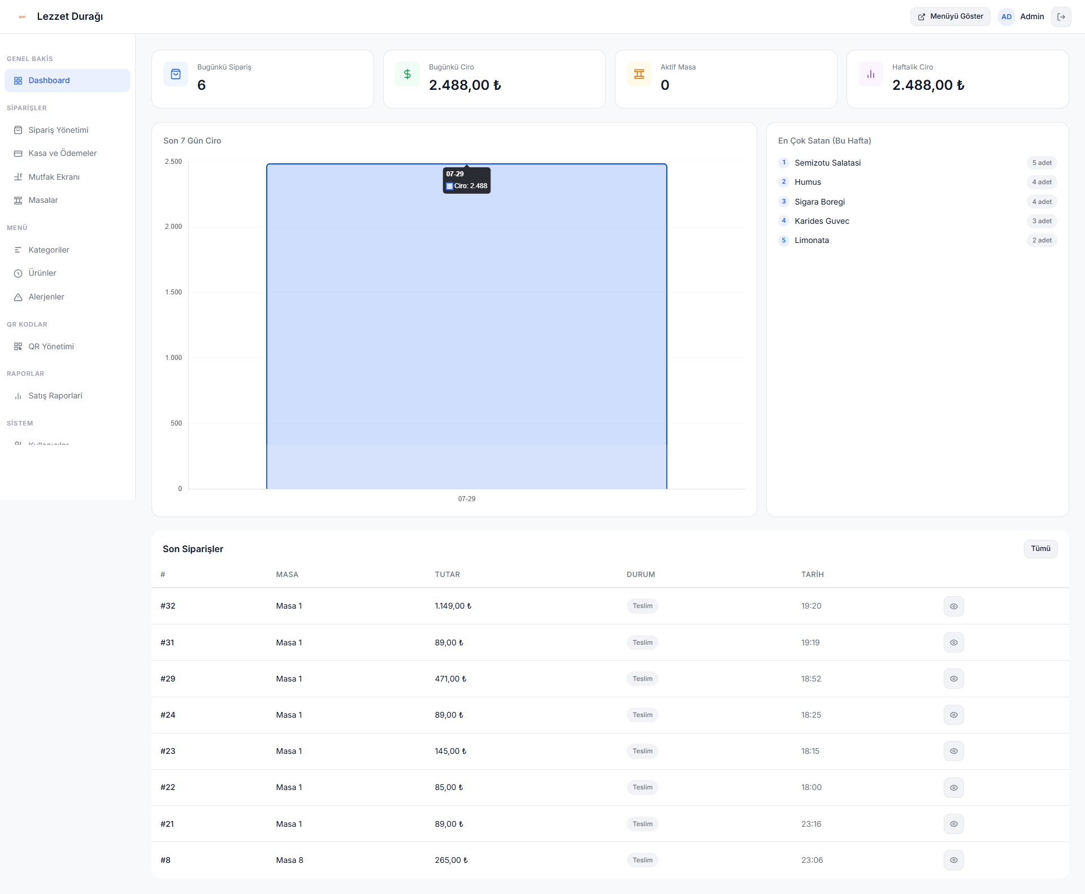
Task: Click the dollar icon in Bugünkü Ciro card
Action: pos(407,74)
